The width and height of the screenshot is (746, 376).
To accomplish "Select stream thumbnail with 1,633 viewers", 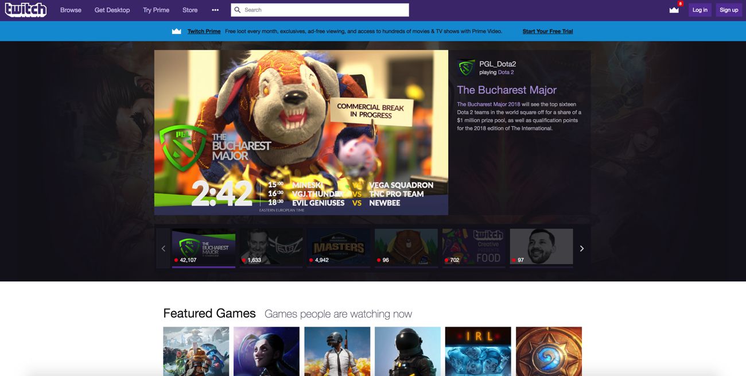I will click(271, 247).
